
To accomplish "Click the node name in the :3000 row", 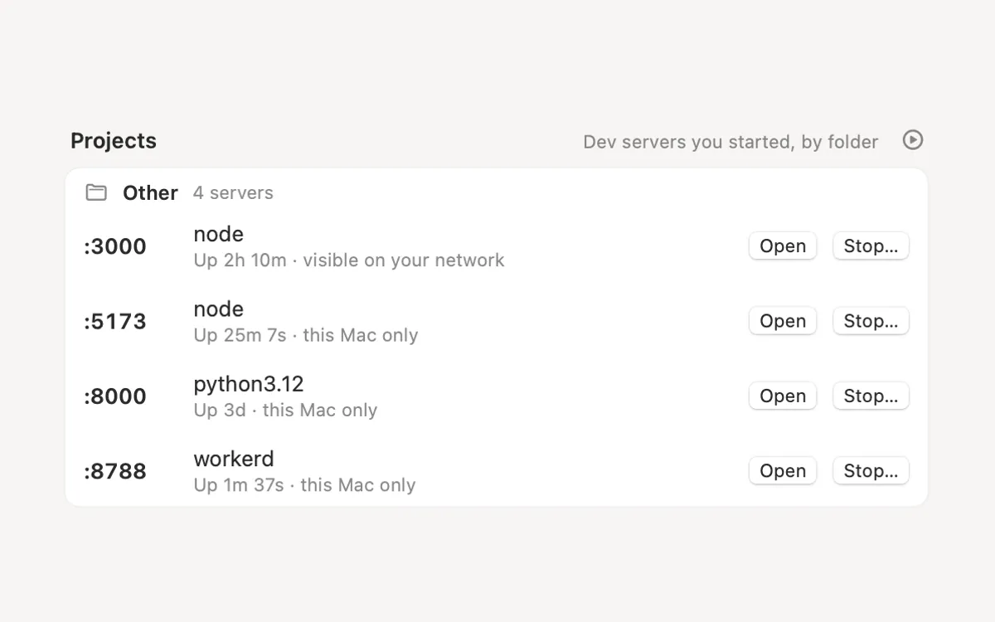I will click(218, 235).
